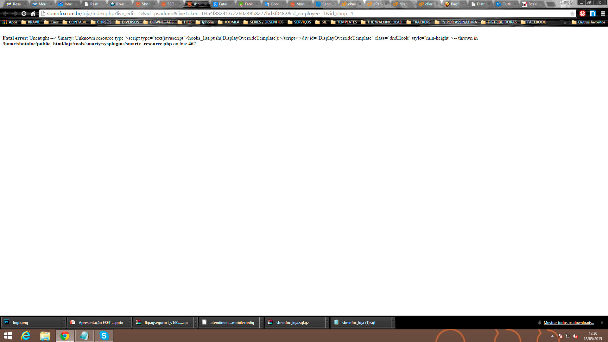Open the DOWNLOADS bookmark folder
Image resolution: width=608 pixels, height=342 pixels.
coord(158,22)
